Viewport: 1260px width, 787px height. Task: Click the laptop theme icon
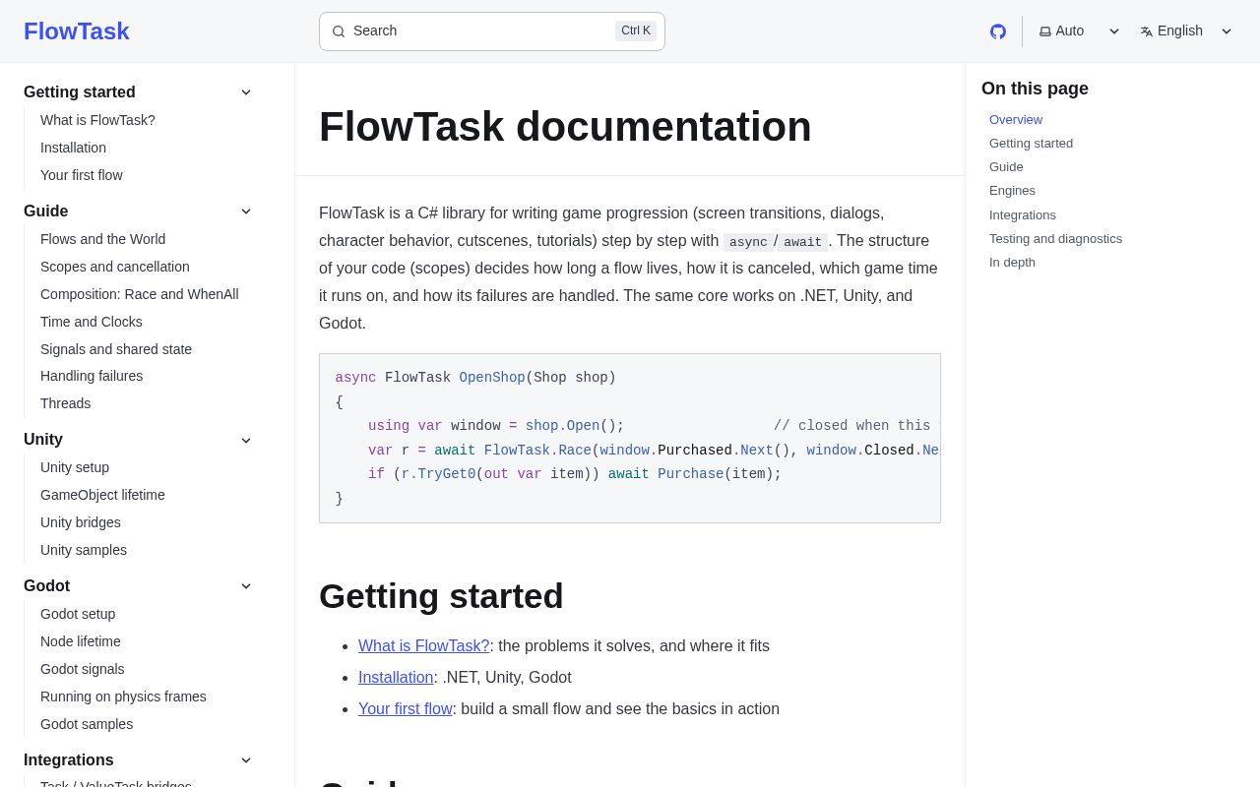coord(1045,31)
